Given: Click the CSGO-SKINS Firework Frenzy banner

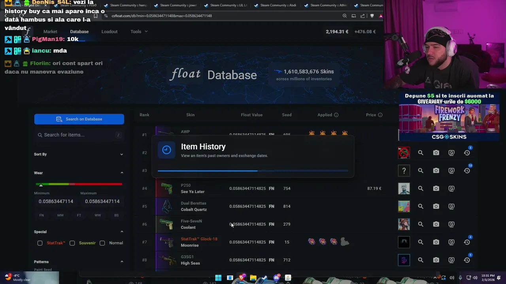Looking at the screenshot, I should point(449,116).
